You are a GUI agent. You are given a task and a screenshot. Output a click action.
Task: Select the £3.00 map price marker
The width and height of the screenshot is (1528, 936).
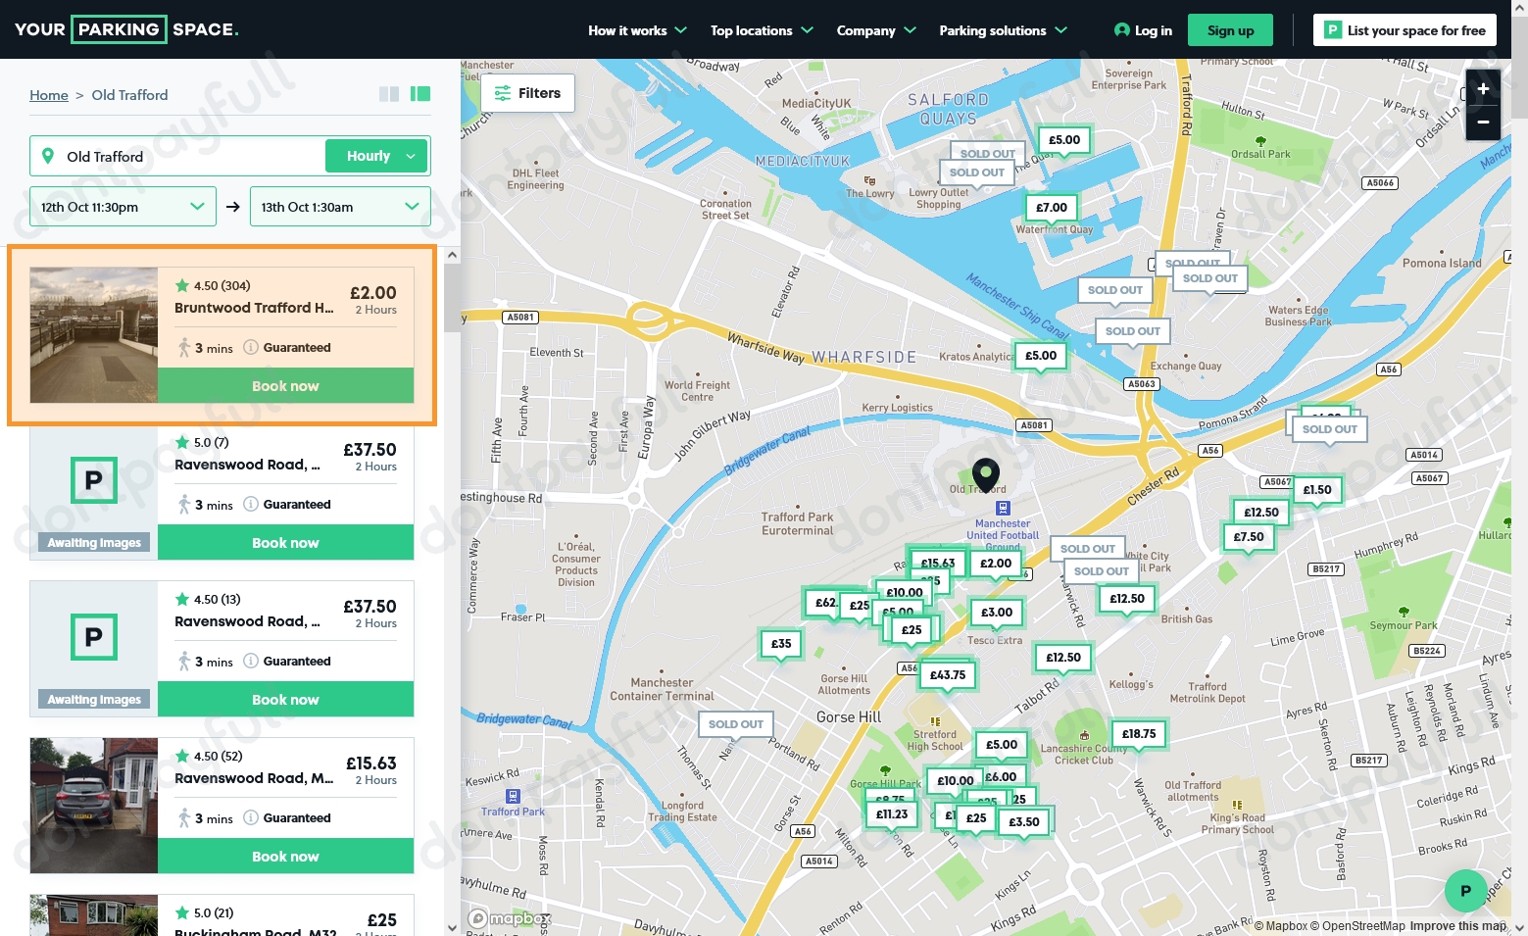click(997, 613)
